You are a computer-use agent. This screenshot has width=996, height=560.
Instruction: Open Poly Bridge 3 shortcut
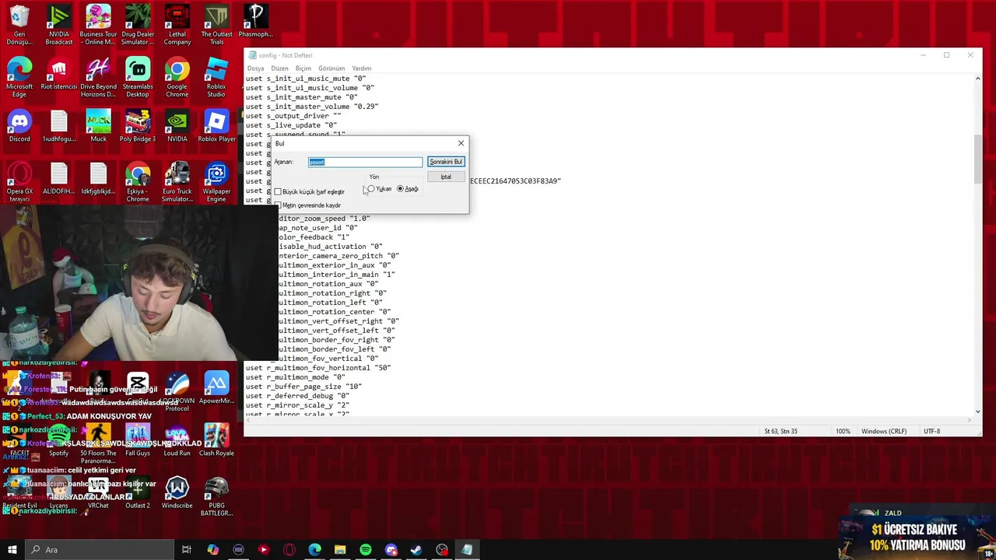(138, 126)
